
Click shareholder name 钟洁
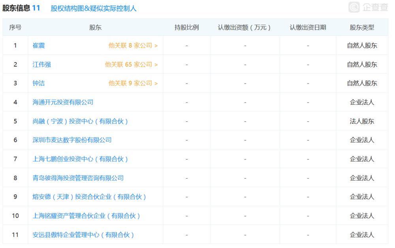point(39,83)
